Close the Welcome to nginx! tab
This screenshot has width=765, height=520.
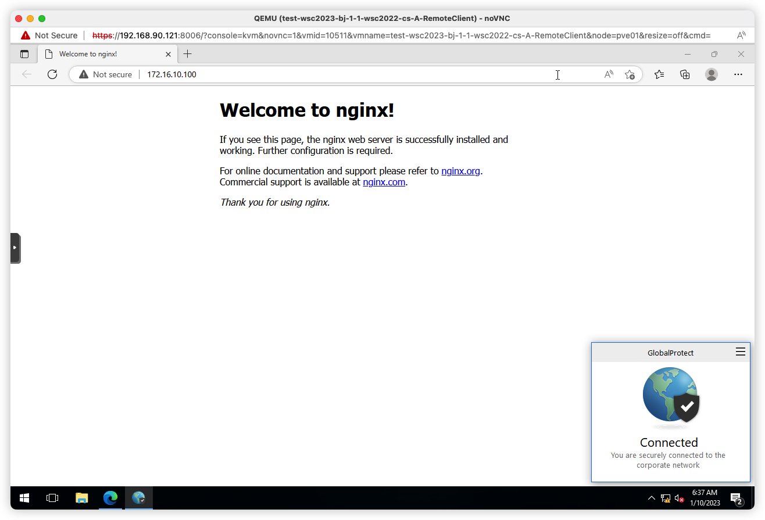169,54
